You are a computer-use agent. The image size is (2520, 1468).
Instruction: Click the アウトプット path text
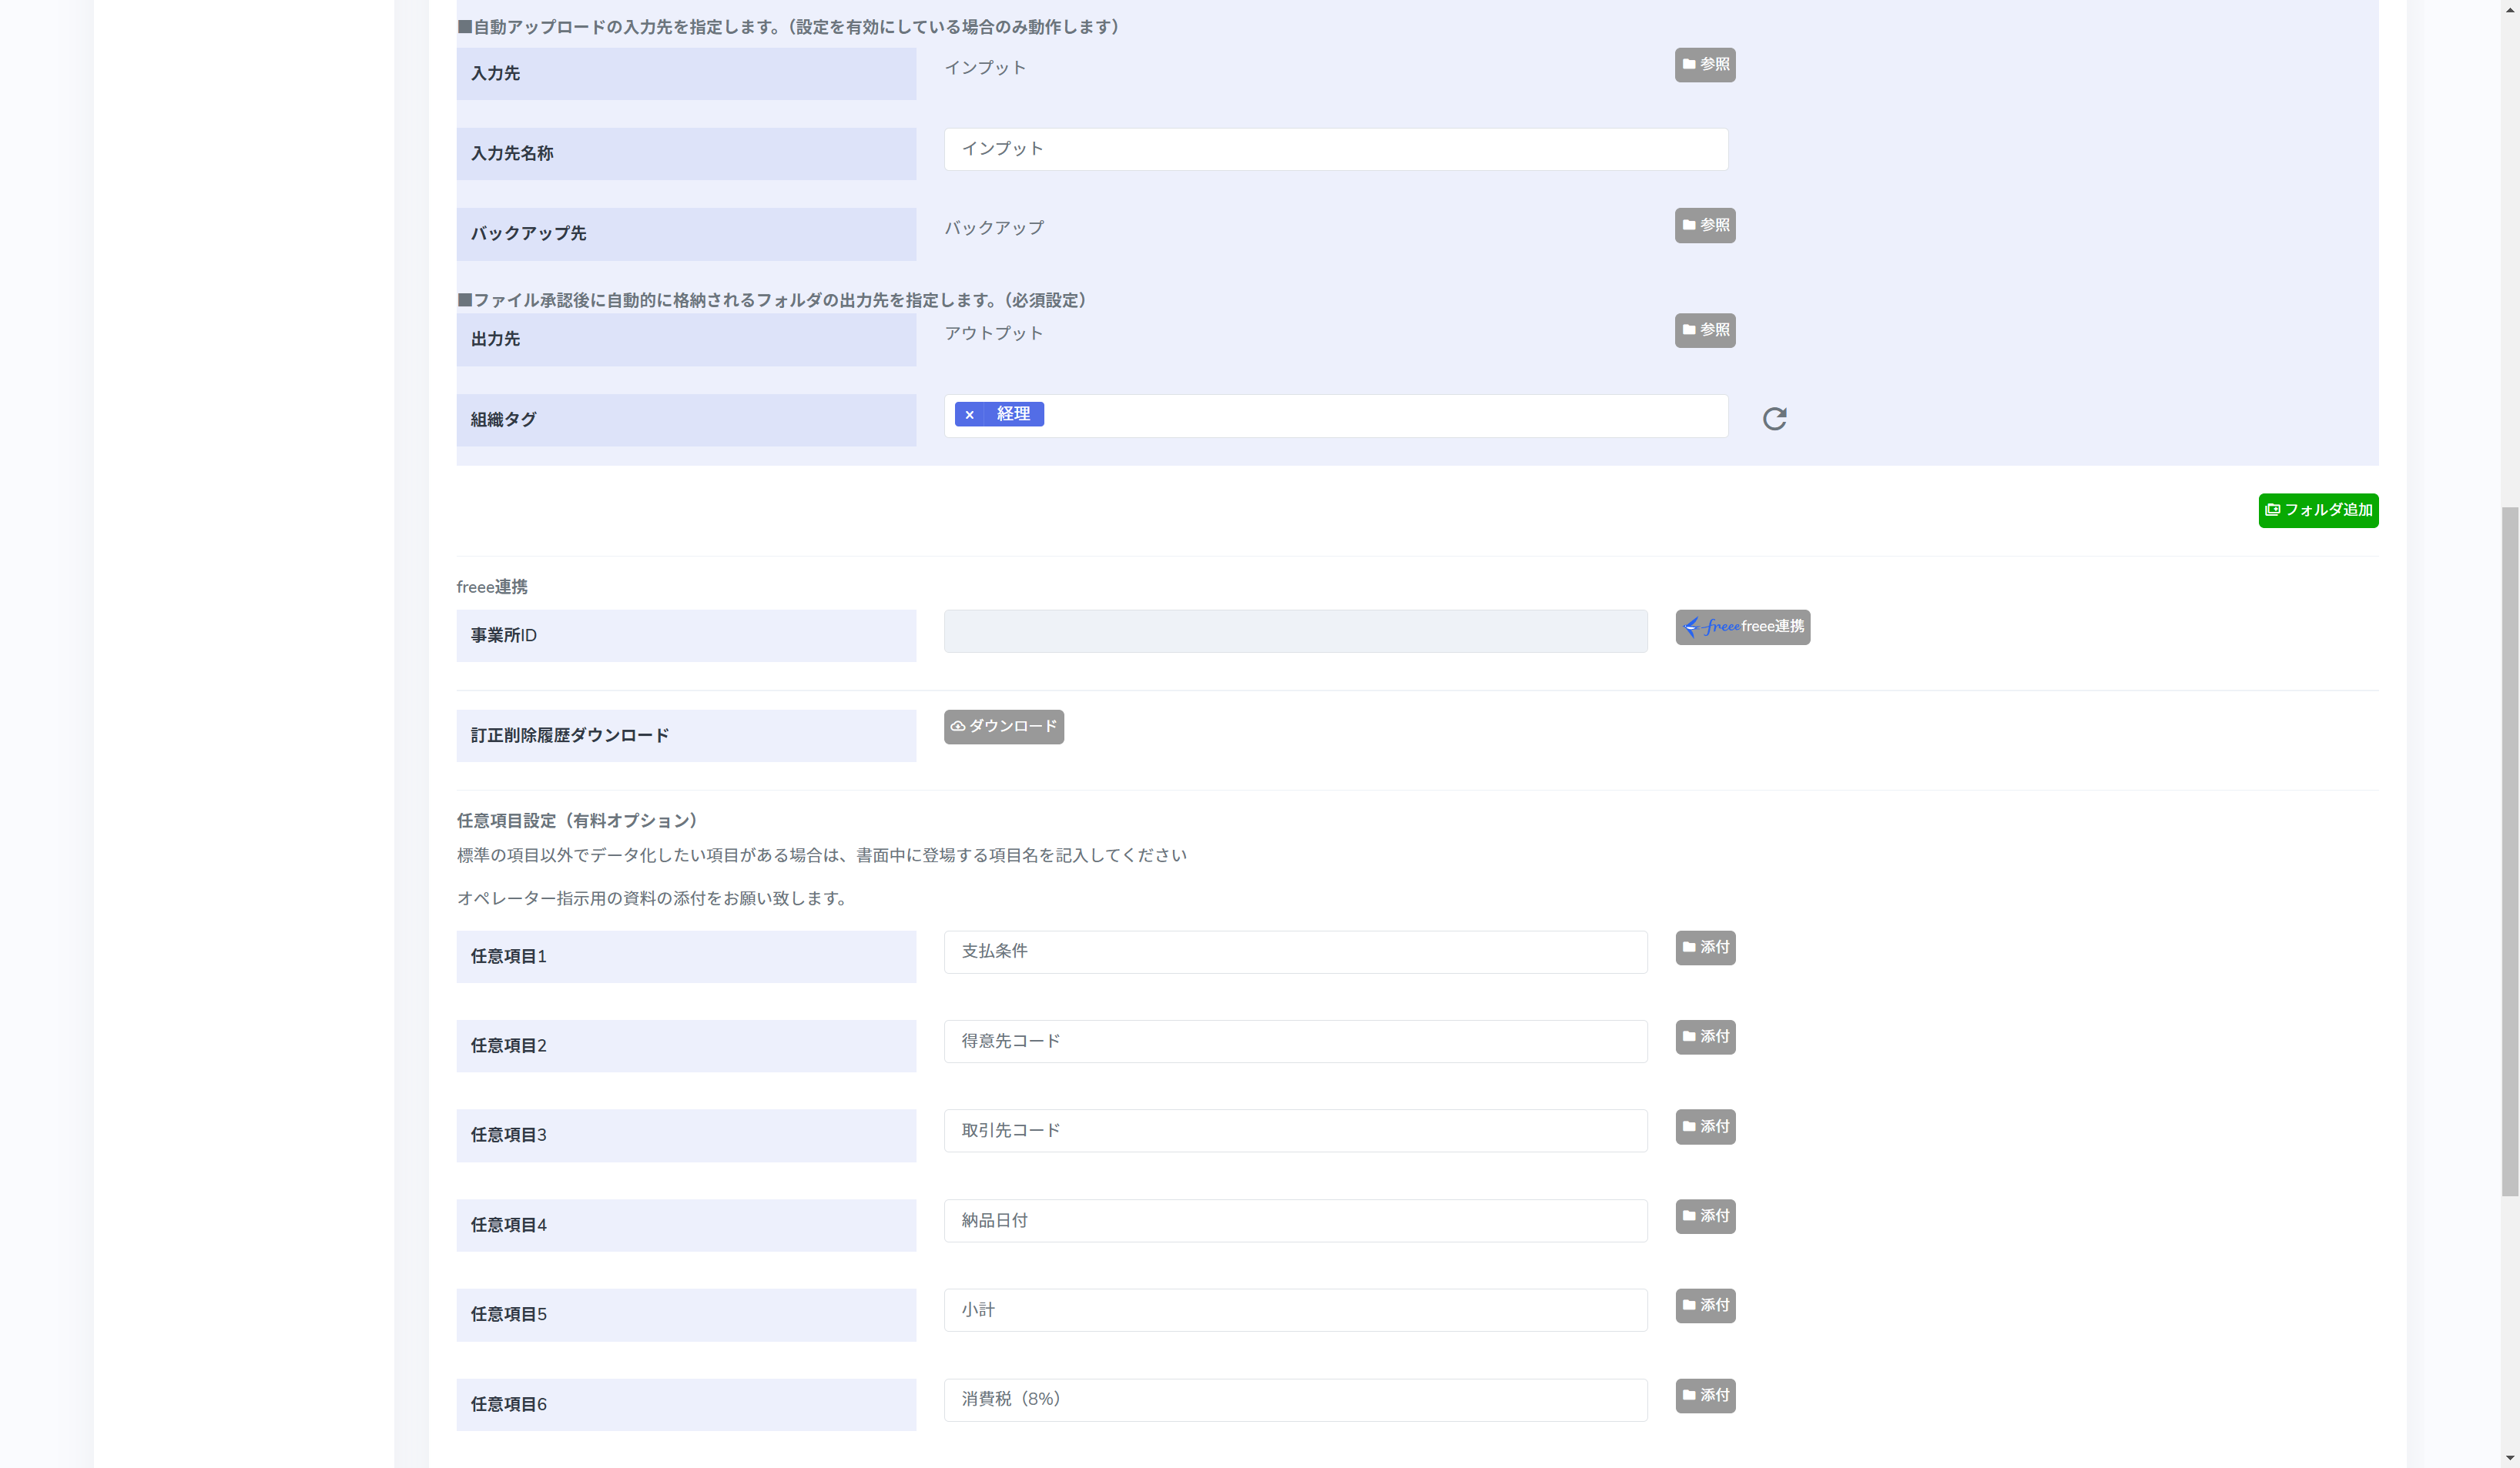[994, 333]
